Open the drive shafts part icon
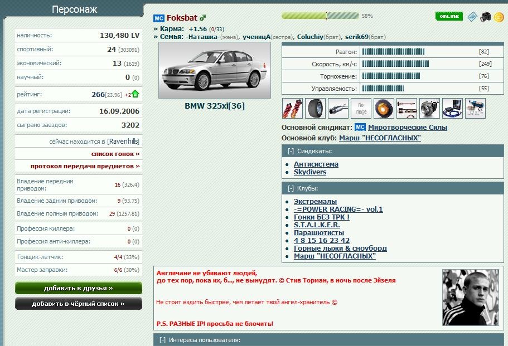Screen dimensions: 508x346 [407, 108]
